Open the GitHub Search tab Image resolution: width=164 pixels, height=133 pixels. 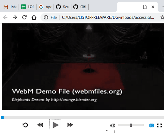62,7
